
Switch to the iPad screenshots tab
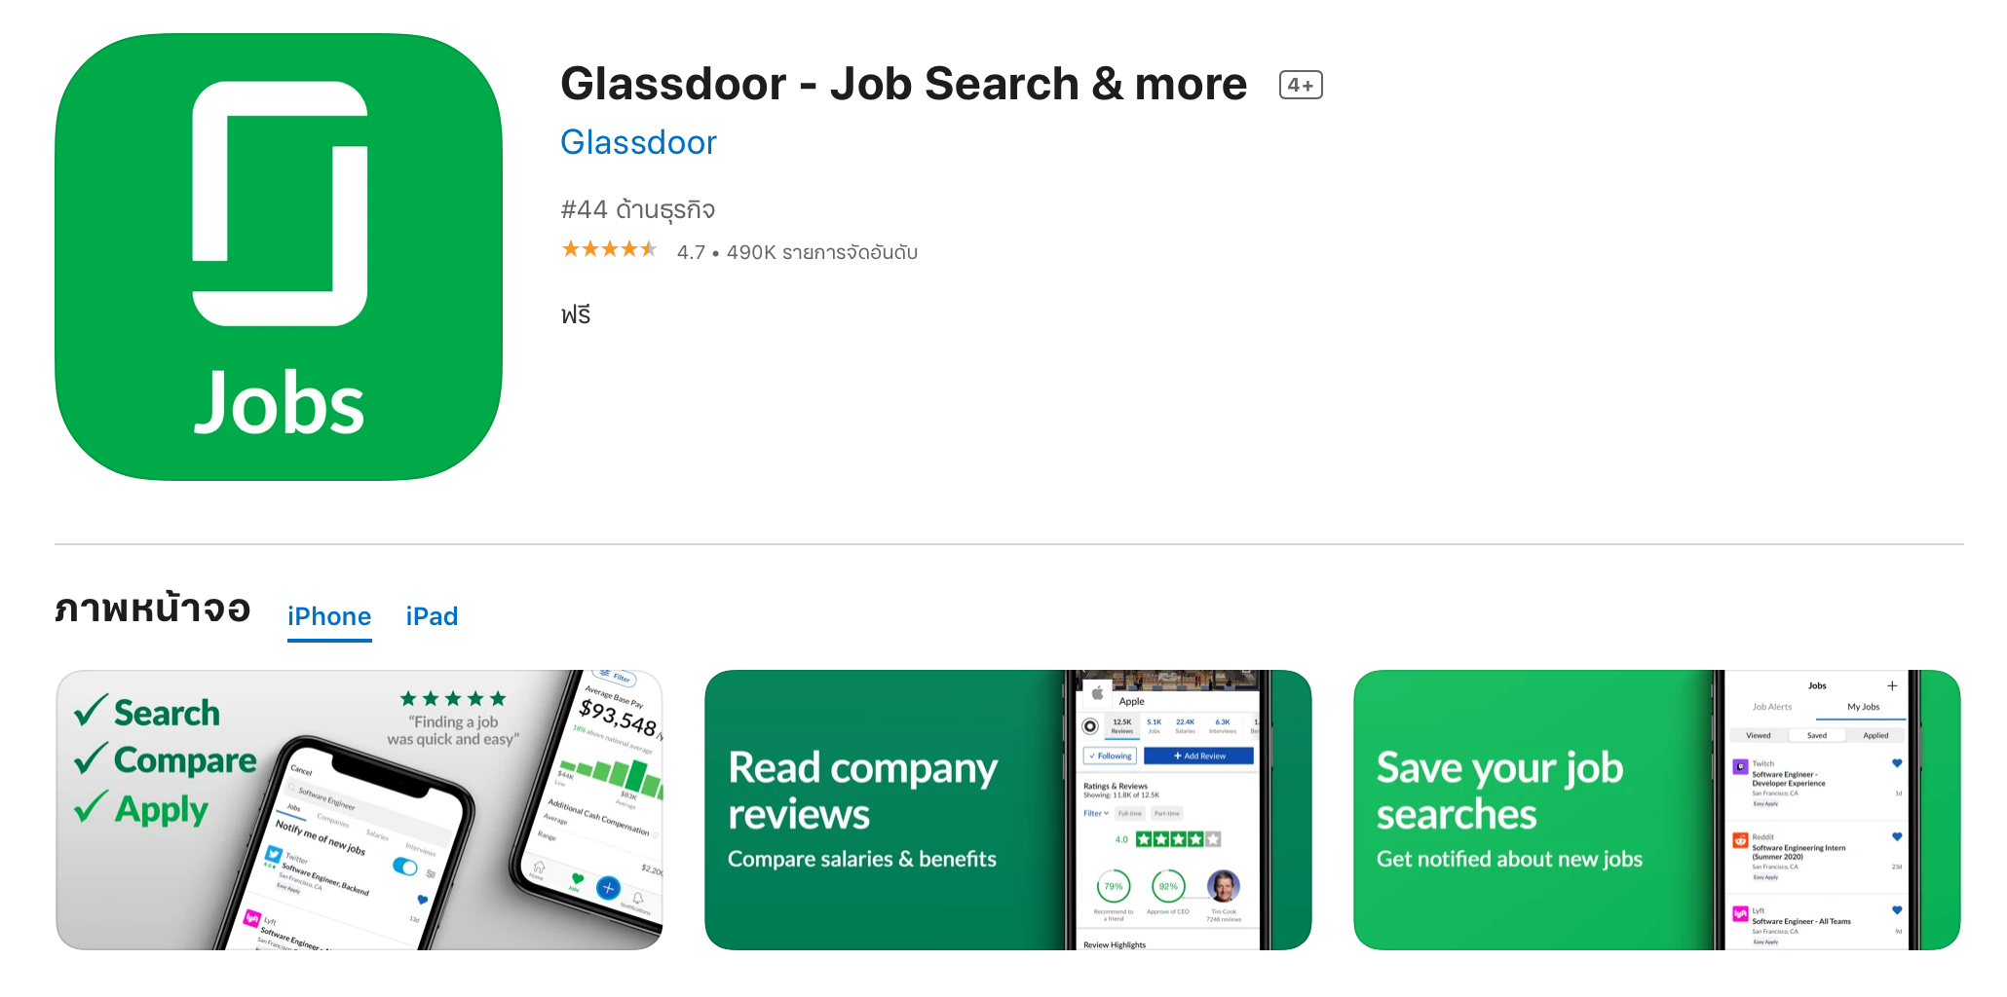point(432,617)
